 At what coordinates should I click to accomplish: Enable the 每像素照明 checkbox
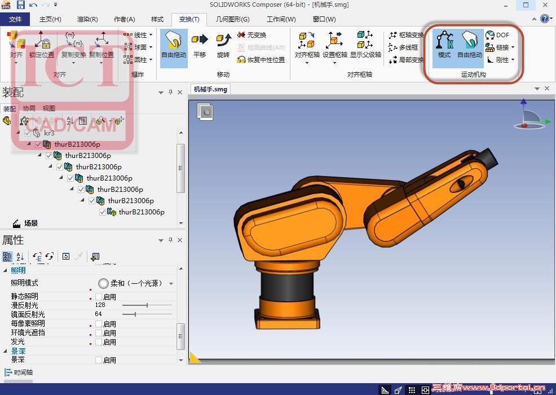99,324
